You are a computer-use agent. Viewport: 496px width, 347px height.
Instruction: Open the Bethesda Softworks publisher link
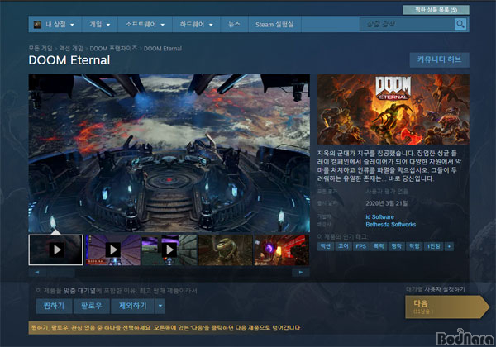391,225
